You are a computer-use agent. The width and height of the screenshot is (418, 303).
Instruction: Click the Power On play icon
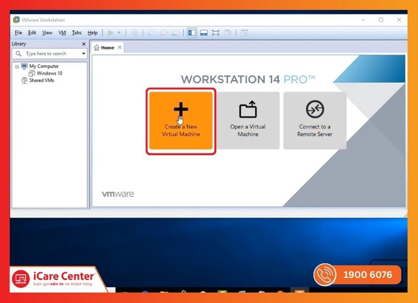[111, 33]
